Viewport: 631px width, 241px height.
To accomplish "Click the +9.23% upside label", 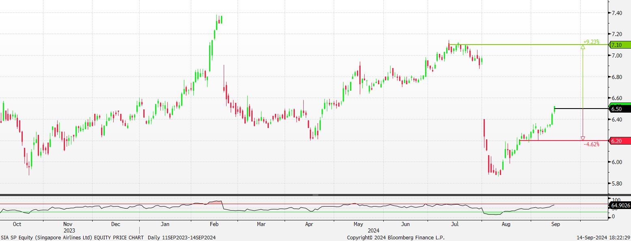I will click(591, 41).
